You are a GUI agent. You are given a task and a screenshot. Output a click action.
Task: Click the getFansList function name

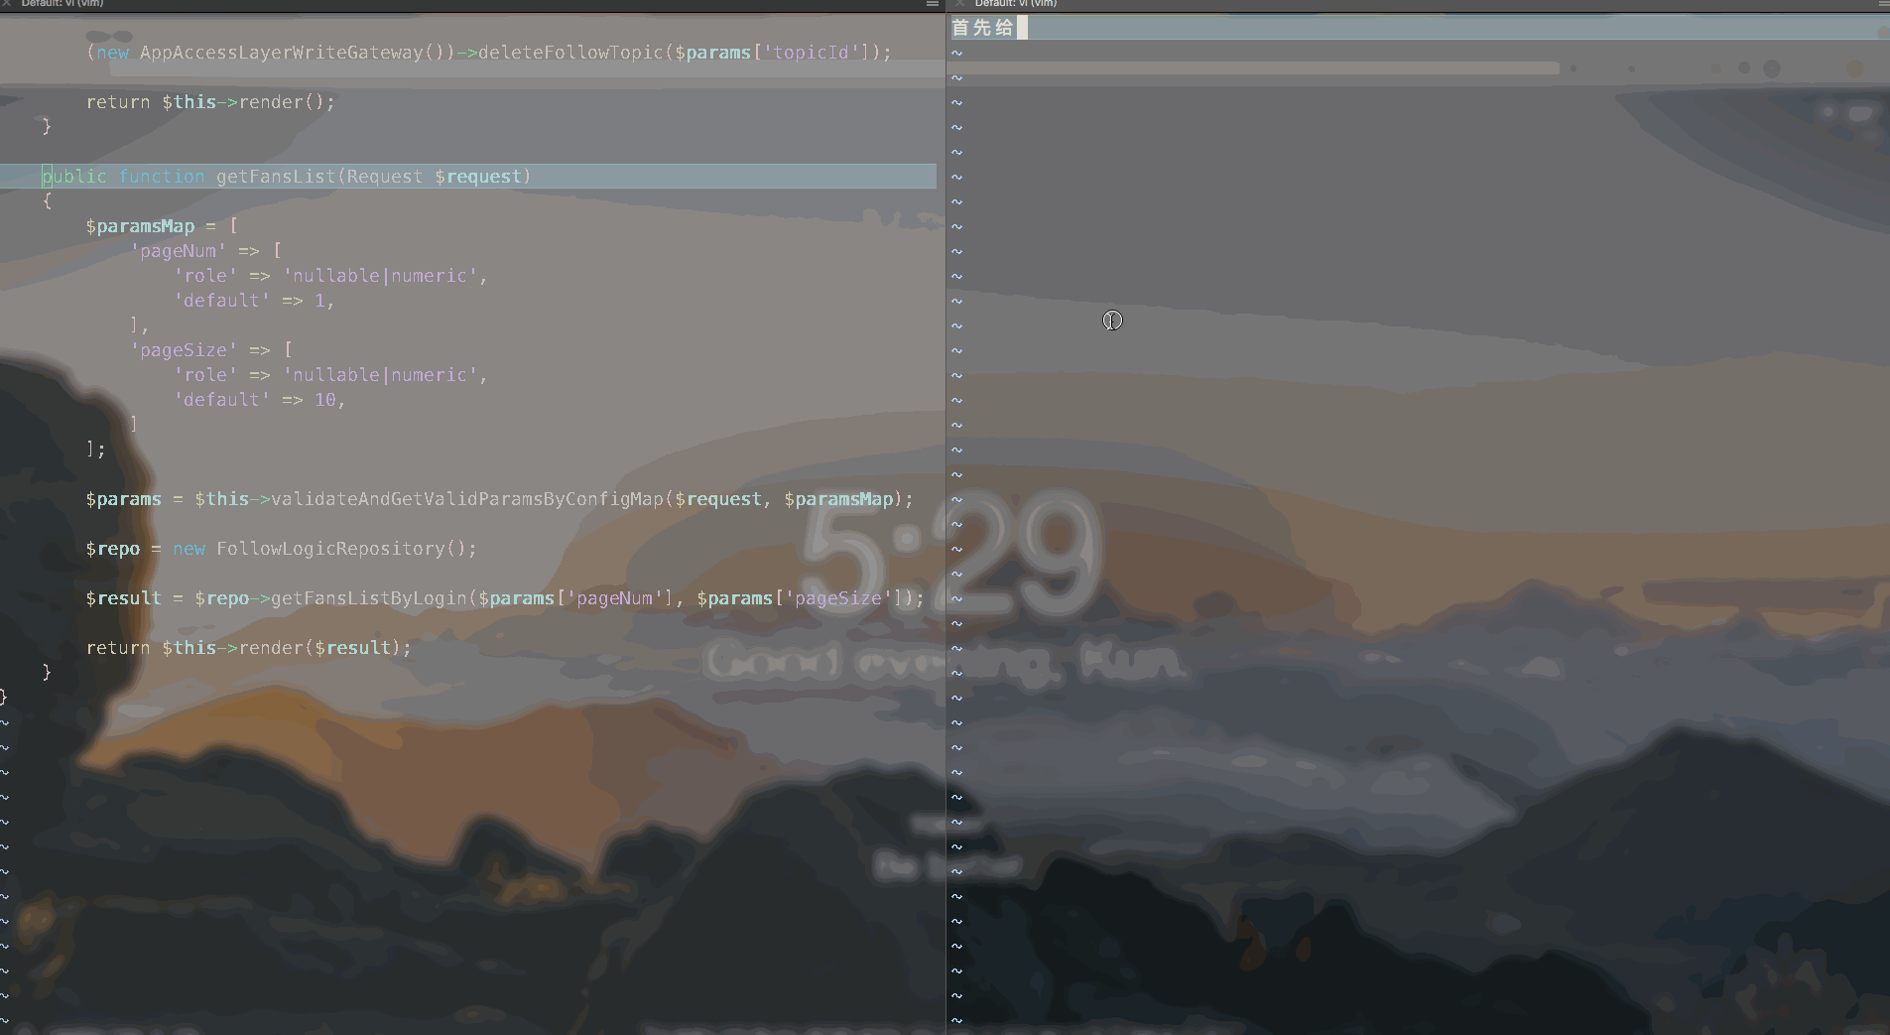pos(276,177)
